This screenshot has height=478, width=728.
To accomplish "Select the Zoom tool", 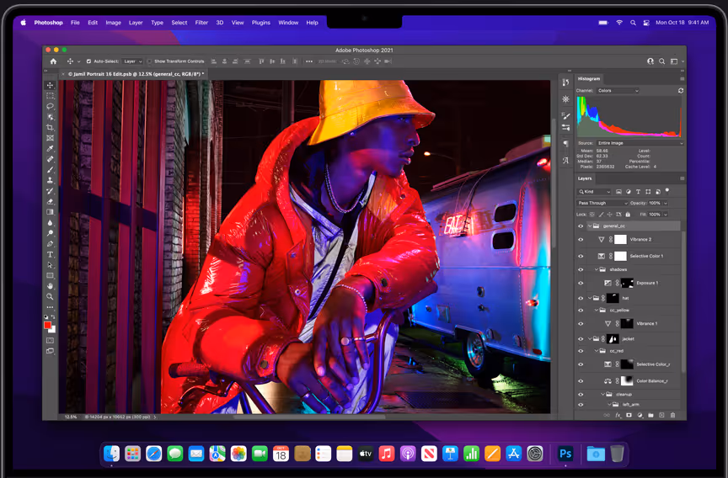I will (x=51, y=296).
